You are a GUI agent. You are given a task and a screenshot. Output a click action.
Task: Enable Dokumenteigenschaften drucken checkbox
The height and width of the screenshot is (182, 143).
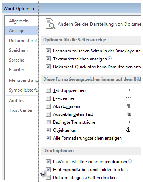[x=48, y=178]
